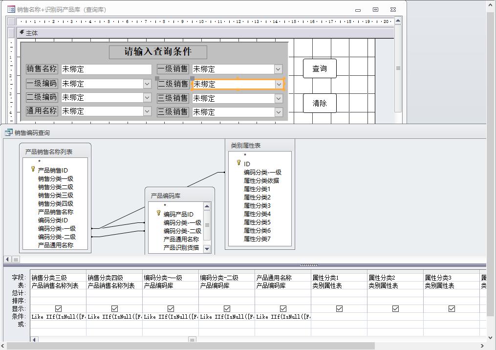Click the form window's title bar icon
This screenshot has width=496, height=350.
11,9
